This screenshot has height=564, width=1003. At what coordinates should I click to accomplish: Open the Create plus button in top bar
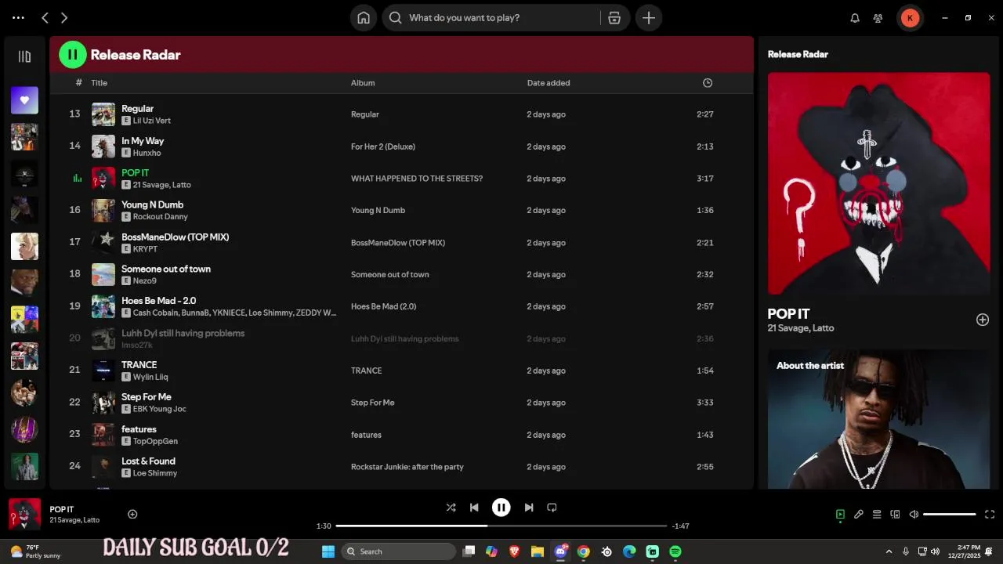649,18
